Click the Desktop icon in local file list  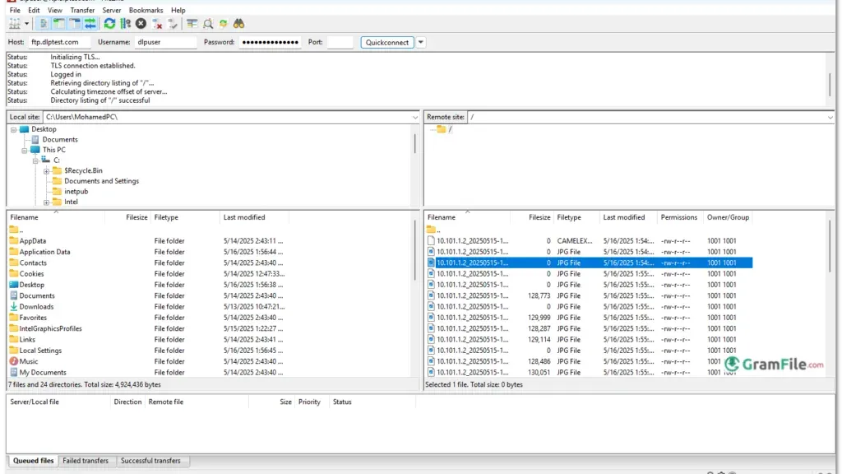(14, 284)
